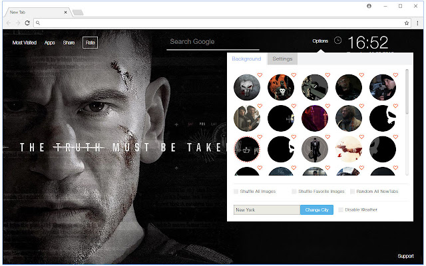The image size is (426, 266).
Task: Bookmark this page with the star icon
Action: pos(407,23)
